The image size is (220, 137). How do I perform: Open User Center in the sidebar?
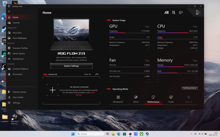21,97
